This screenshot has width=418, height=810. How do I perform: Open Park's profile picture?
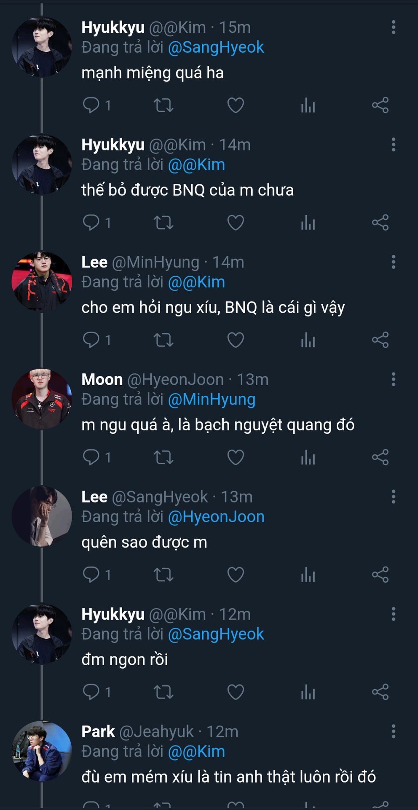[x=42, y=751]
